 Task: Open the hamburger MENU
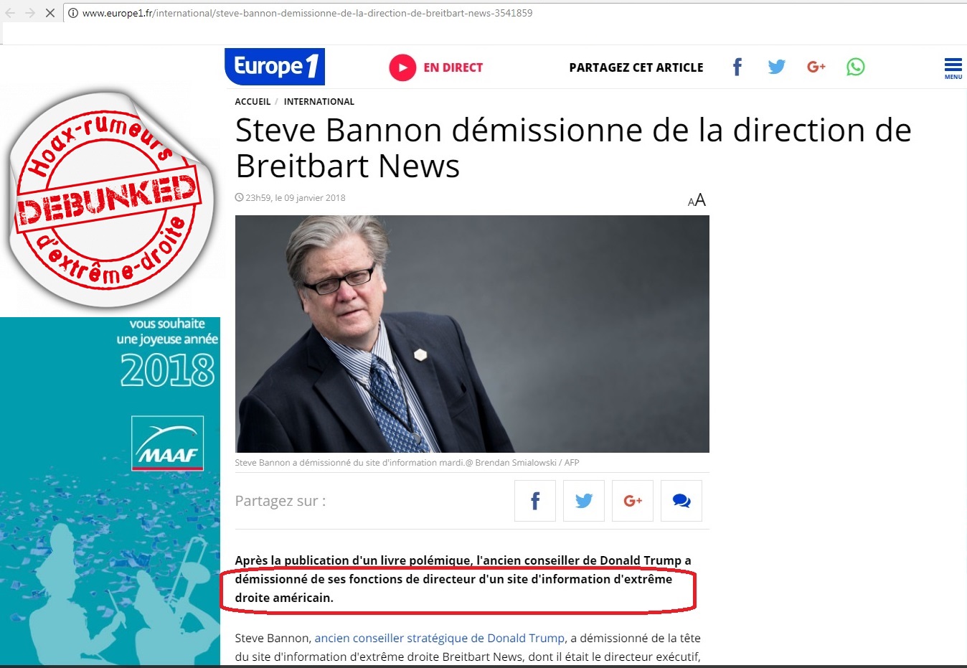(x=953, y=68)
